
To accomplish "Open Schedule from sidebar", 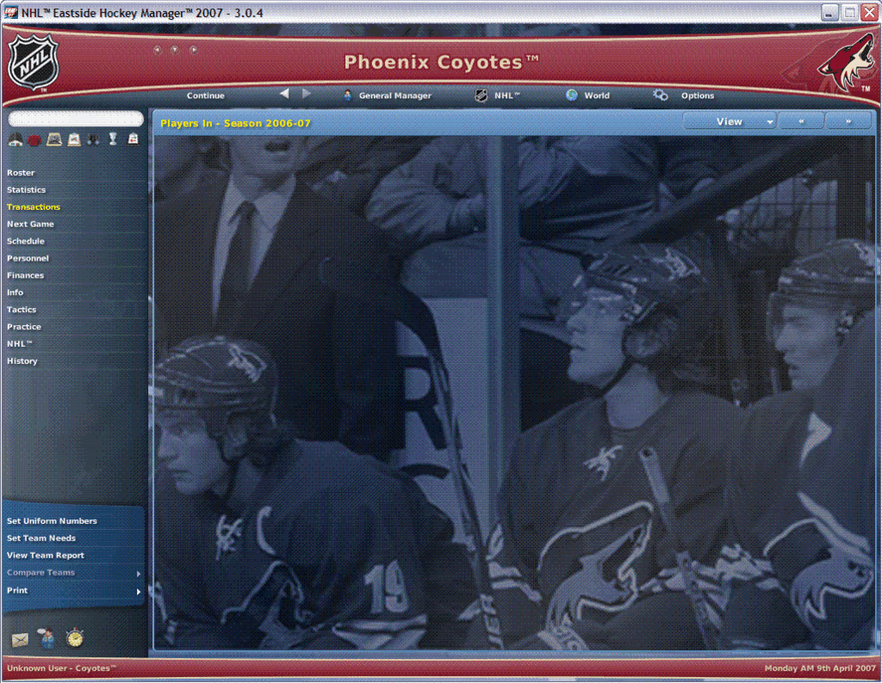I will tap(26, 241).
